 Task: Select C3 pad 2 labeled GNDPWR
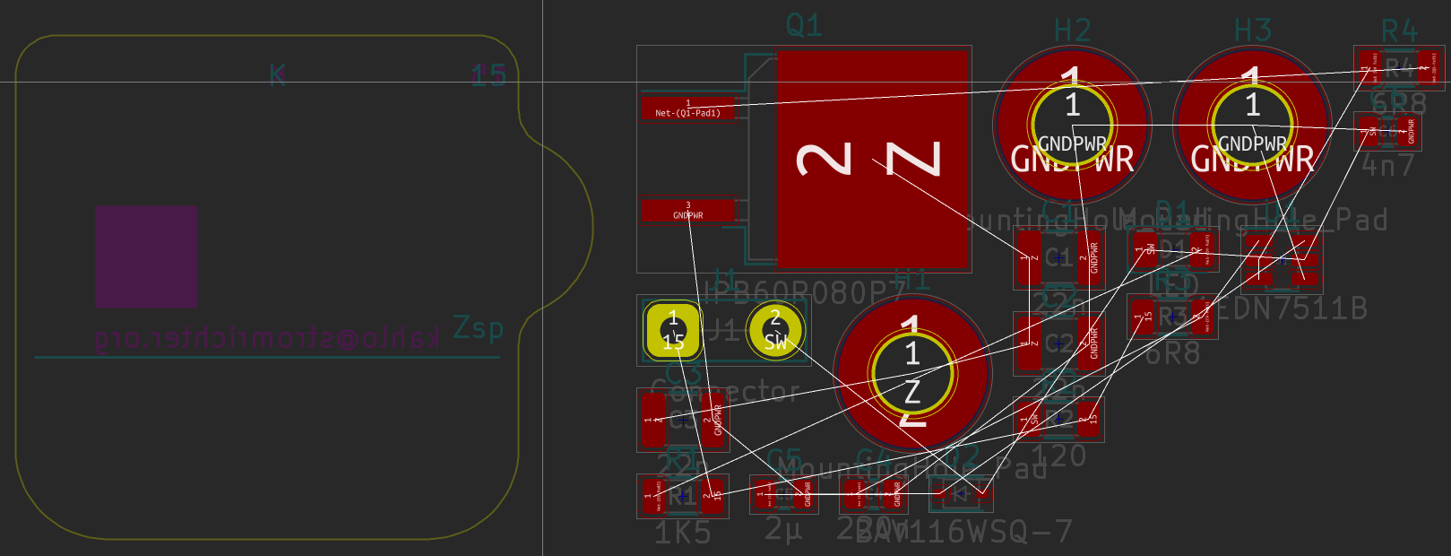[x=713, y=420]
